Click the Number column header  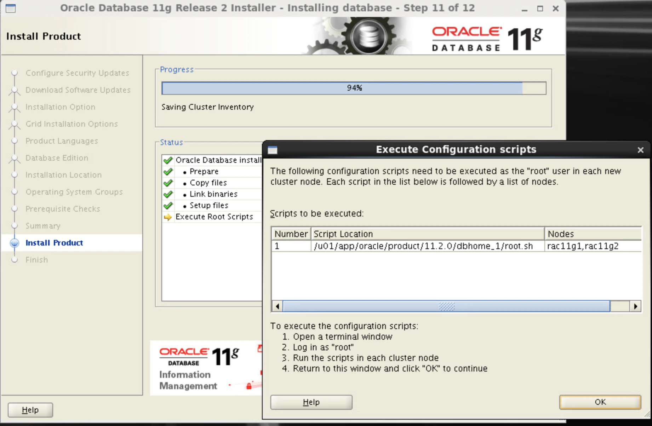tap(291, 234)
